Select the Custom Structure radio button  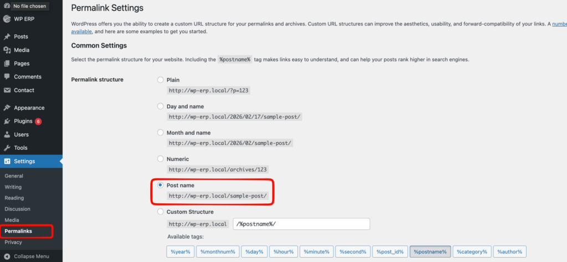[161, 212]
